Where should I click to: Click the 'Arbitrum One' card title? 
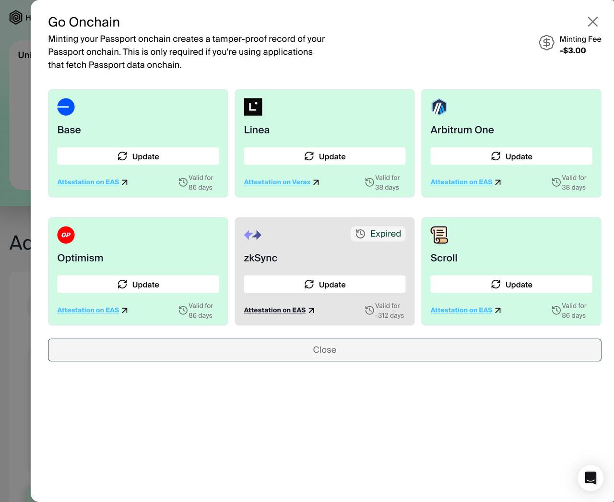[x=462, y=130]
